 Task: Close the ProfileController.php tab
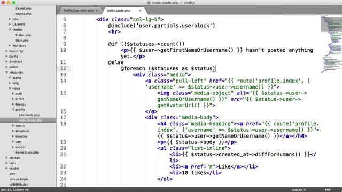point(97,11)
